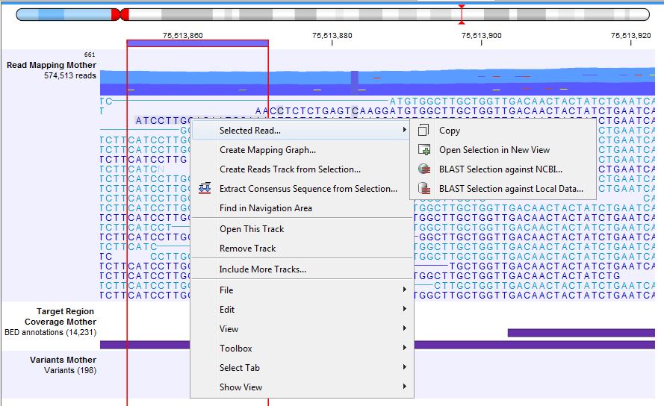This screenshot has width=664, height=406.
Task: Click the BLAST against NCBI icon
Action: [x=424, y=169]
